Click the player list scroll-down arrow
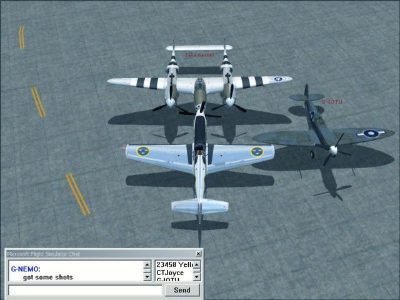Image resolution: width=400 pixels, height=300 pixels. click(x=197, y=277)
